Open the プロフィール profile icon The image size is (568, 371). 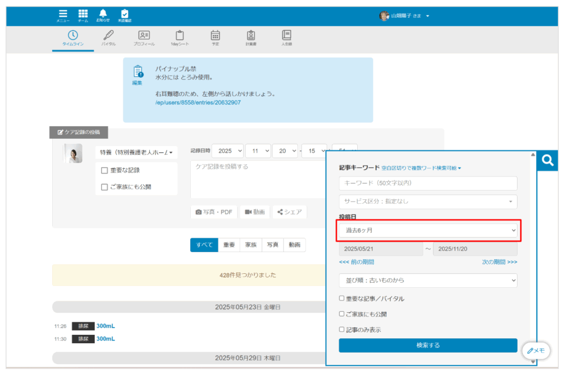click(144, 34)
